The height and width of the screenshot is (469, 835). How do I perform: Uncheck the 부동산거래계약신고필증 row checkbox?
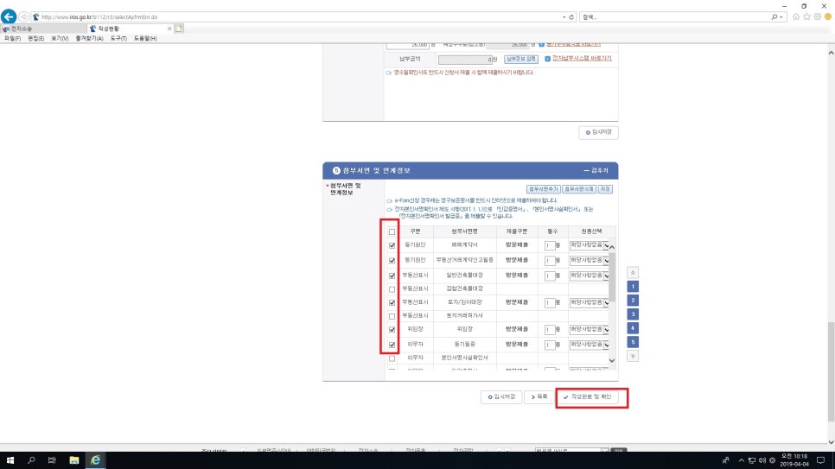[392, 260]
